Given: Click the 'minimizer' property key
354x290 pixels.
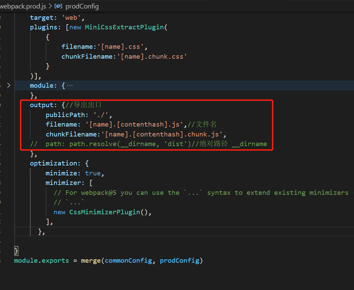Looking at the screenshot, I should click(63, 183).
